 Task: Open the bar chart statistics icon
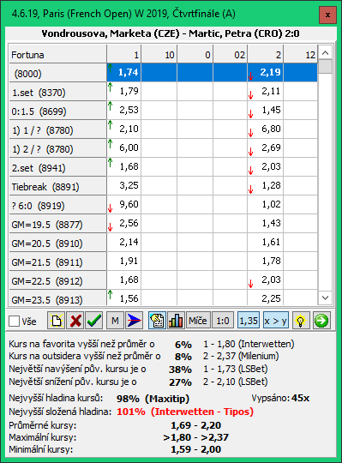(x=176, y=321)
